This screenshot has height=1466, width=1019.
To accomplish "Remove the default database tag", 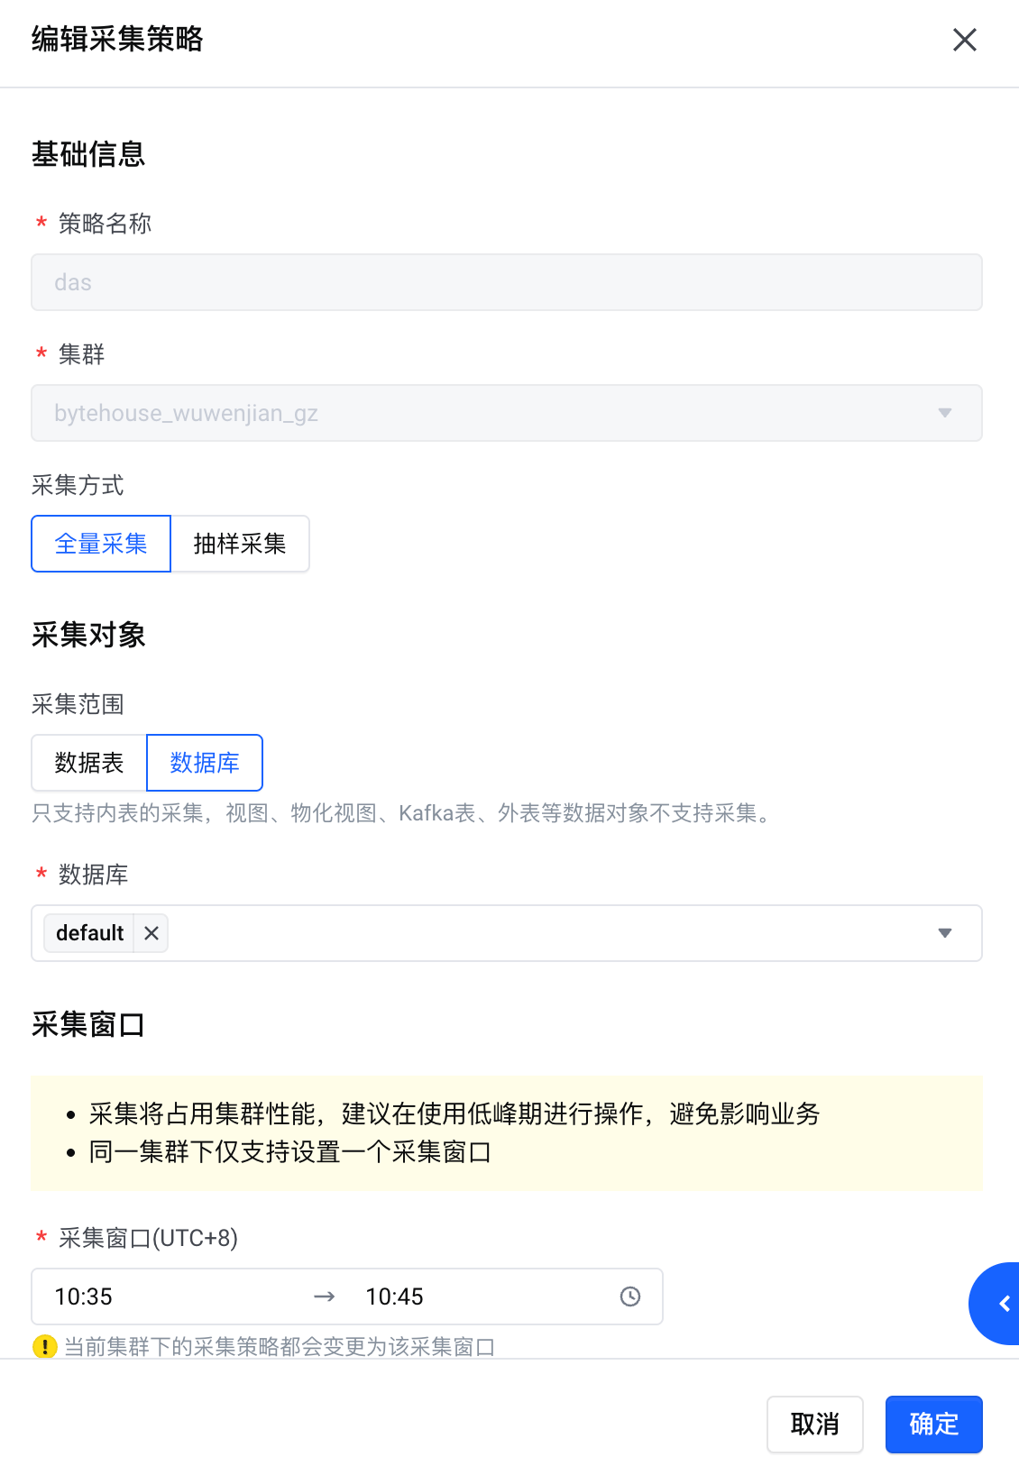I will (x=151, y=933).
